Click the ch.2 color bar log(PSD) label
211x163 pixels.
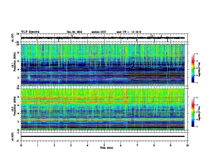coord(200,113)
